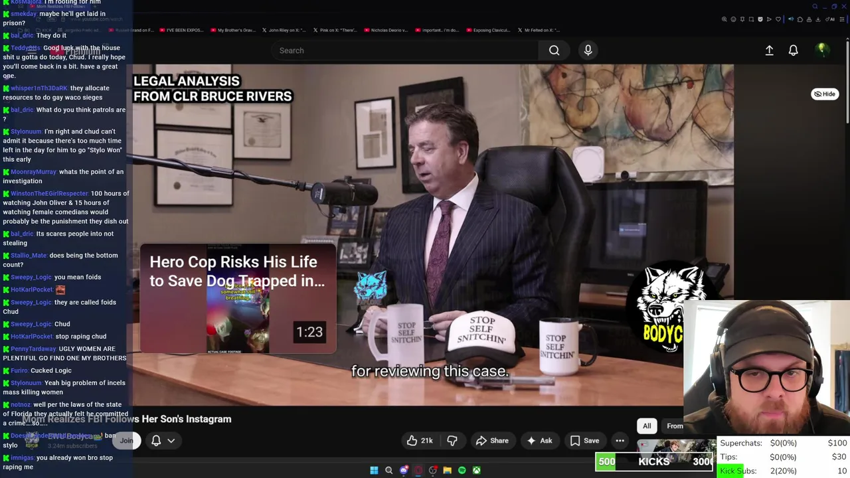This screenshot has height=478, width=850.
Task: Hide the panel using Hide button
Action: point(825,94)
